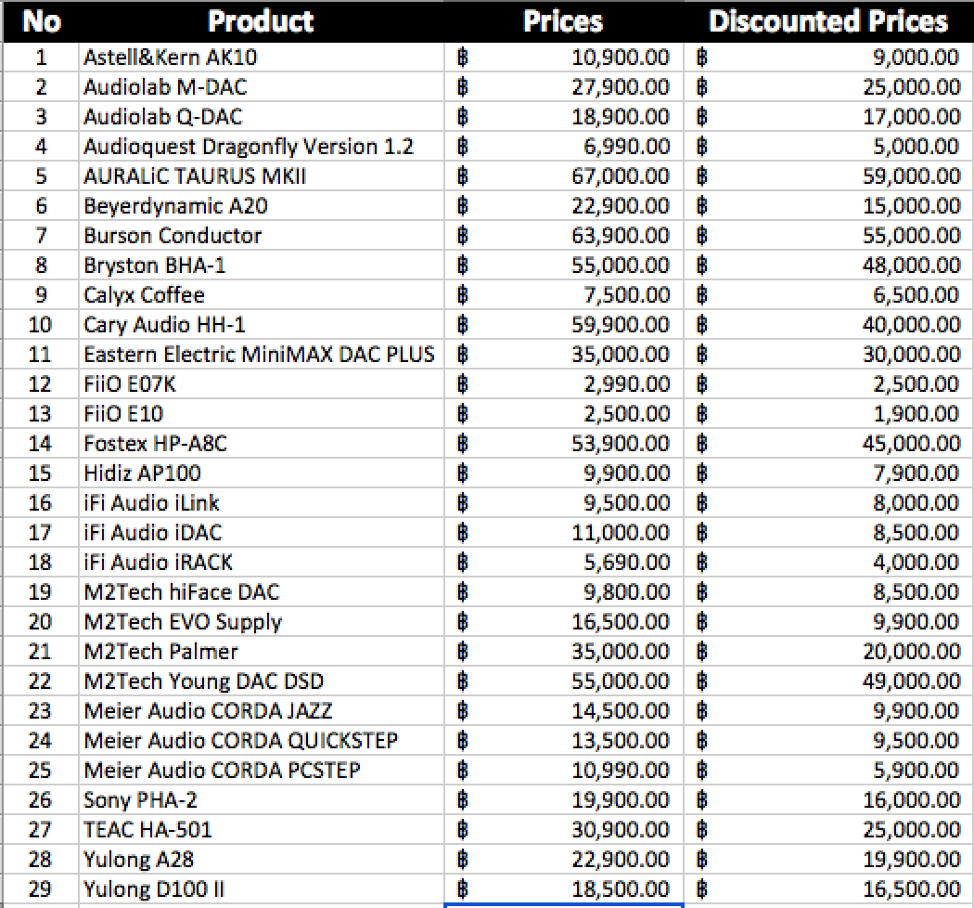Select the Yulong D100 II cell
The width and height of the screenshot is (974, 908).
153,889
